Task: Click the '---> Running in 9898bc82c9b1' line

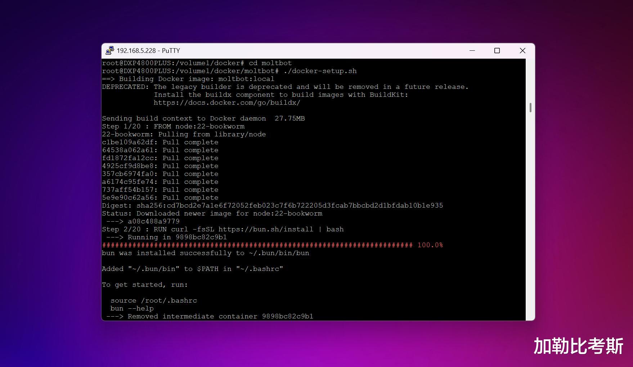Action: click(x=167, y=237)
